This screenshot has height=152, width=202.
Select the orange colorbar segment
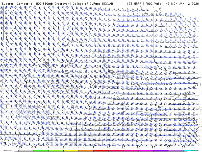(x=86, y=151)
